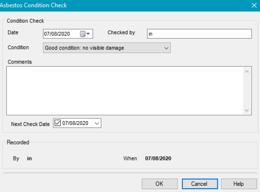
Task: Open Help for this dialog
Action: pos(238,184)
